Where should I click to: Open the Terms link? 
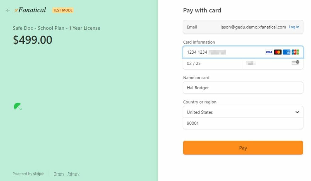[59, 174]
